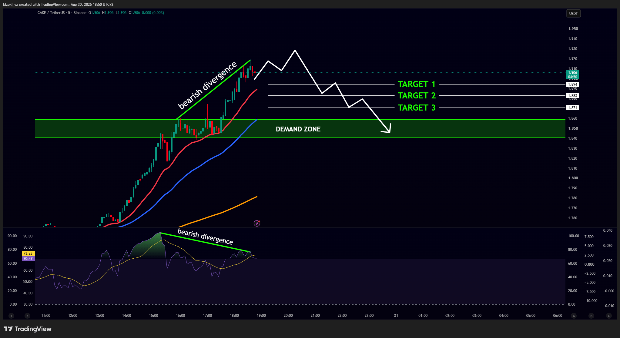Click the 1.871 price label
Image resolution: width=620 pixels, height=338 pixels.
tap(572, 108)
